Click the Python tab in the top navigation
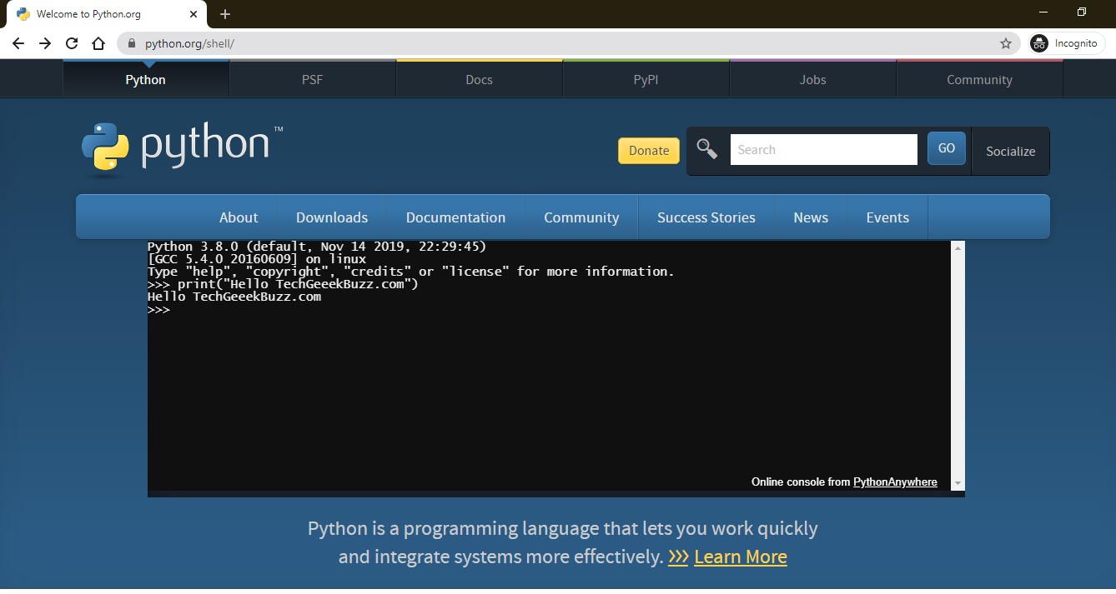This screenshot has height=594, width=1116. coord(145,79)
